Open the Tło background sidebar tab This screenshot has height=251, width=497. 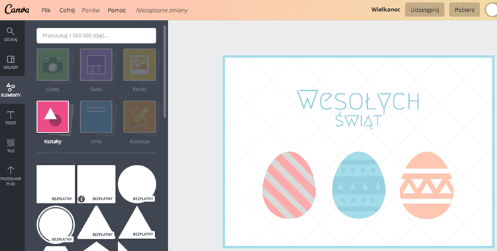(x=11, y=146)
